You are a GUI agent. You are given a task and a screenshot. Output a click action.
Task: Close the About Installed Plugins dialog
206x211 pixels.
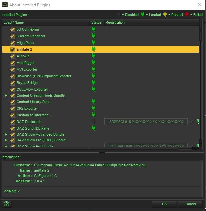click(200, 5)
